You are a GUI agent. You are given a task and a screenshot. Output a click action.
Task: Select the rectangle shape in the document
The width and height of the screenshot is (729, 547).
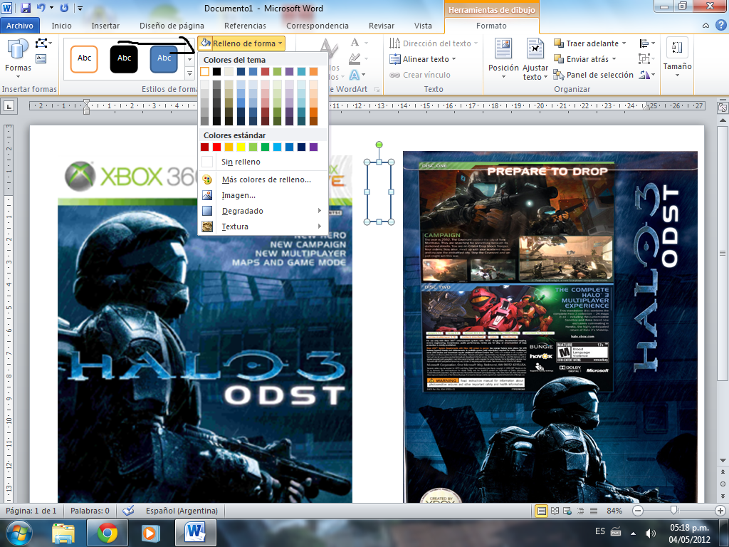click(379, 192)
